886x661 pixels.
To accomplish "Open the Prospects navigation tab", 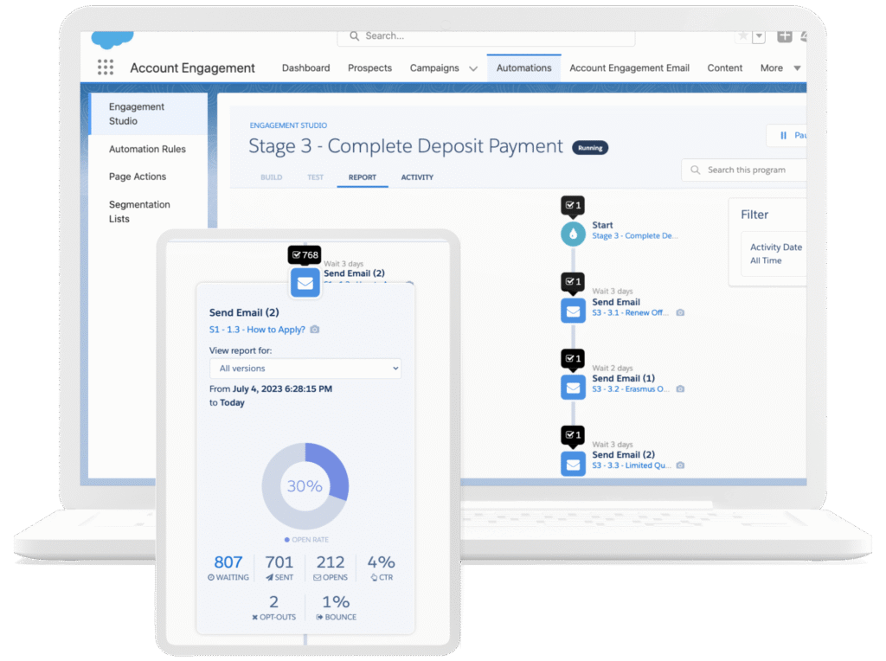I will 369,68.
